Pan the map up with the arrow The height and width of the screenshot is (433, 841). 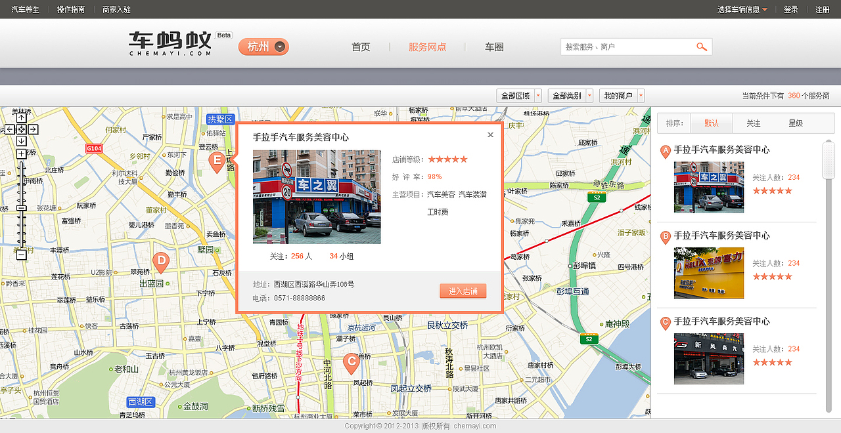click(x=21, y=118)
